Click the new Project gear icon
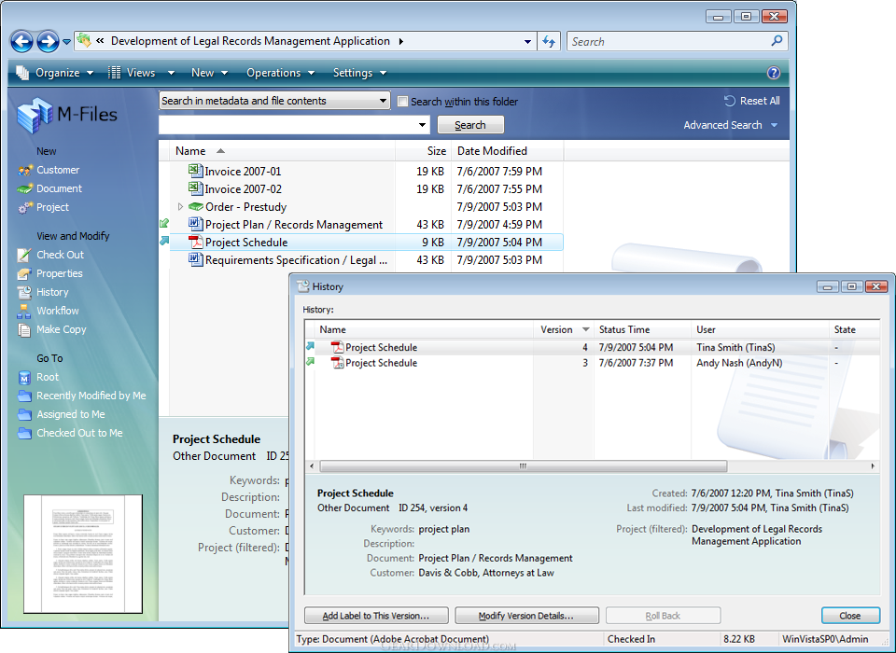Image resolution: width=896 pixels, height=653 pixels. (25, 208)
